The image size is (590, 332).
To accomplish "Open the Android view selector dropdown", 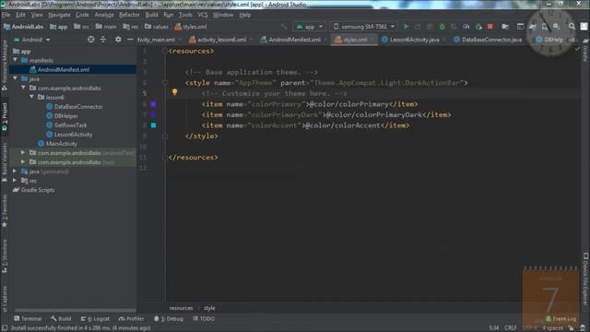I will pos(32,40).
